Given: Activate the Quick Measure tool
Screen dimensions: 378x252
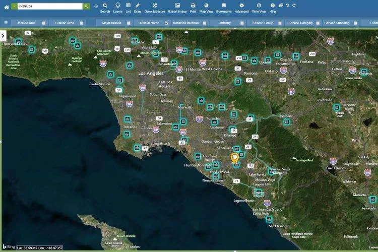Looking at the screenshot, I should [155, 8].
